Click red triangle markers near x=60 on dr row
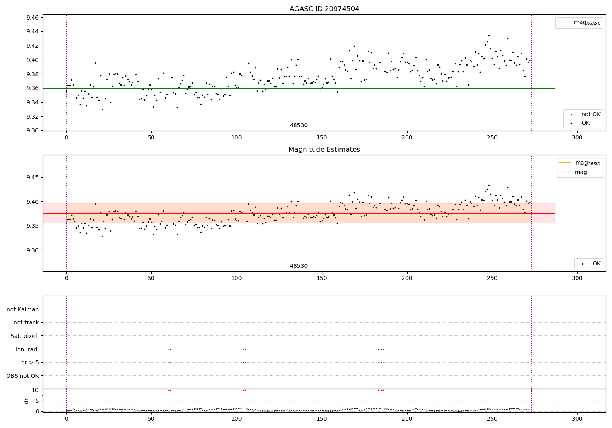Screen dimensions: 612x428 pyautogui.click(x=169, y=390)
